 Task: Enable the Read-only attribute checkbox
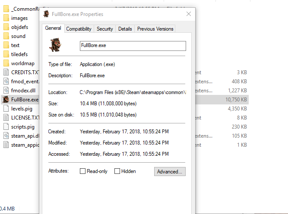pos(82,171)
